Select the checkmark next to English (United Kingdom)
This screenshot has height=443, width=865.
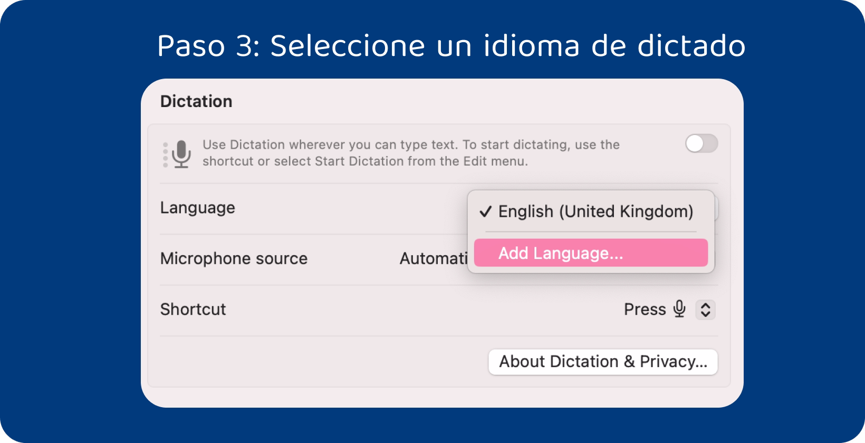click(486, 211)
